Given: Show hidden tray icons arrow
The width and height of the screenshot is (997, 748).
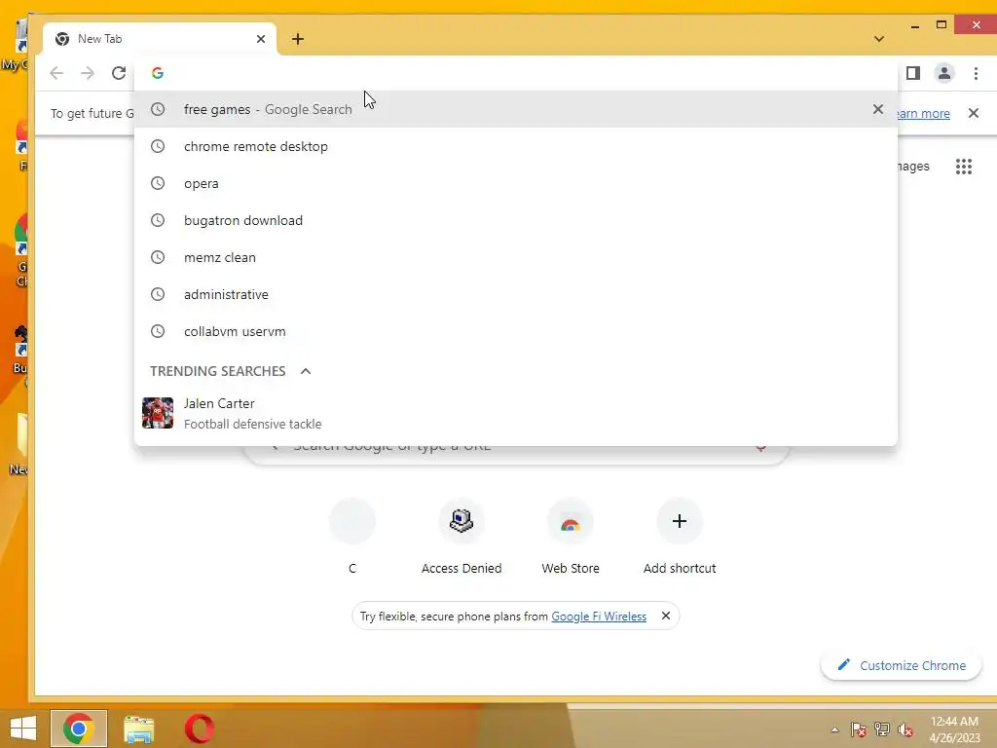Looking at the screenshot, I should (x=834, y=729).
